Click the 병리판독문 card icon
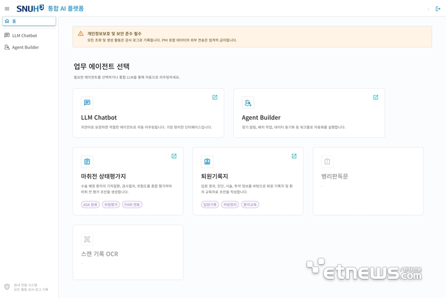The image size is (446, 298). 327,161
